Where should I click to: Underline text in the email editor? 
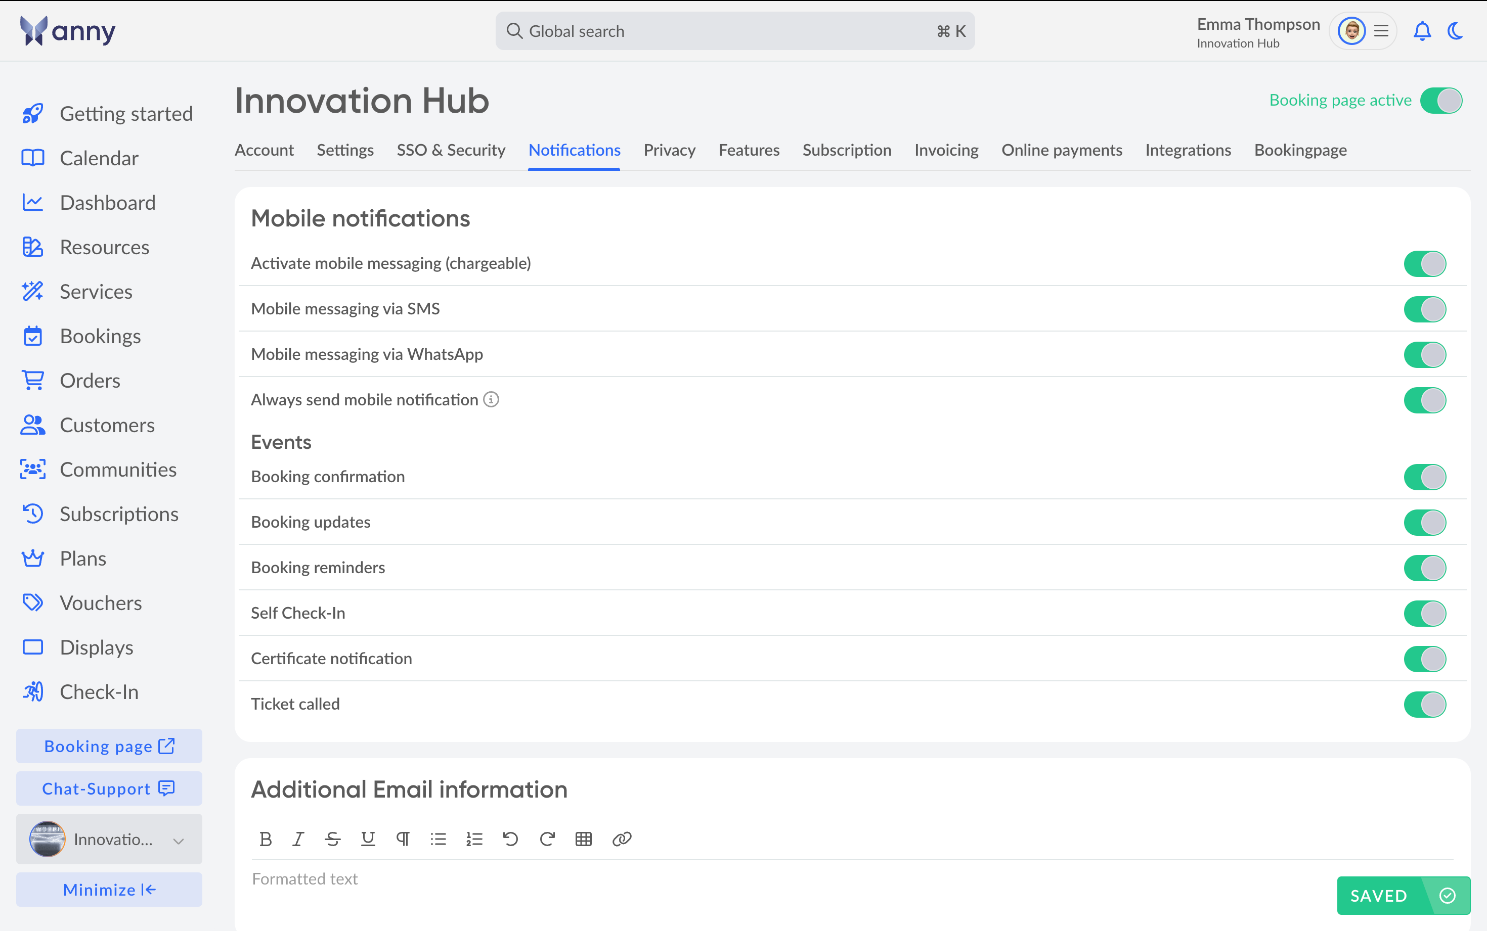click(x=368, y=839)
